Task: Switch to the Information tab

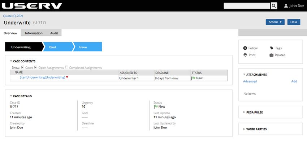Action: click(34, 33)
